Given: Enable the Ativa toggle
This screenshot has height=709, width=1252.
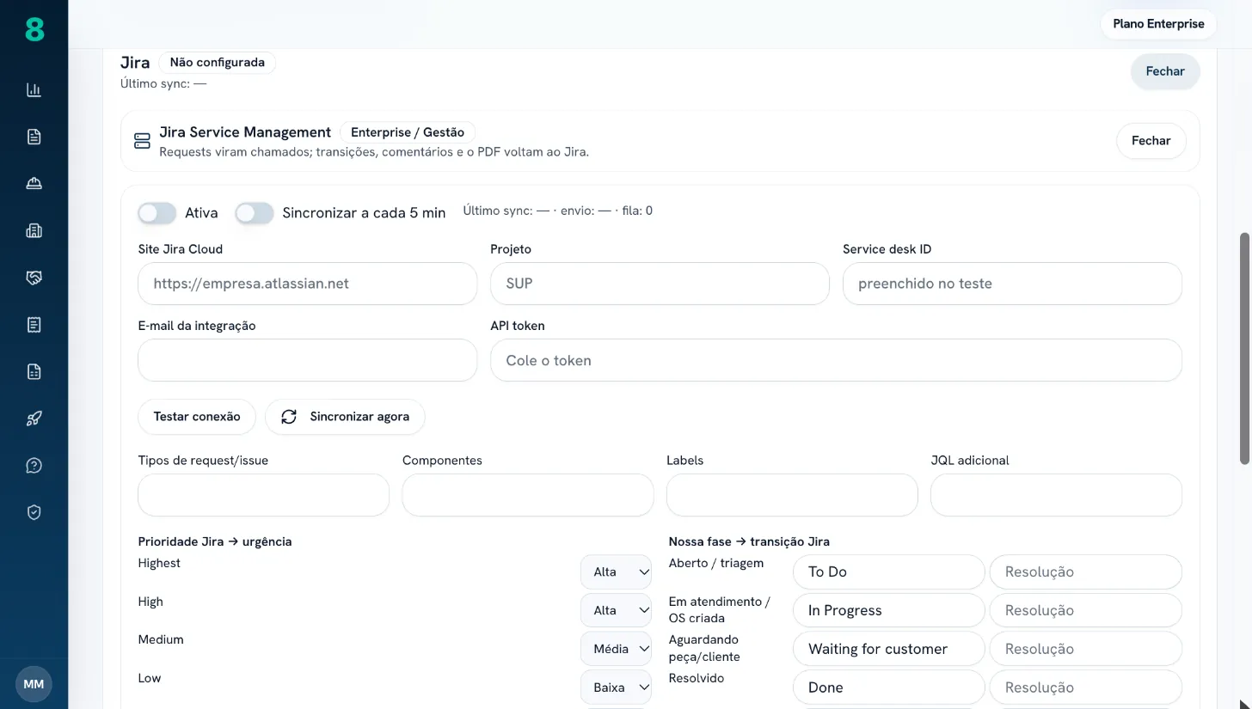Looking at the screenshot, I should point(157,213).
